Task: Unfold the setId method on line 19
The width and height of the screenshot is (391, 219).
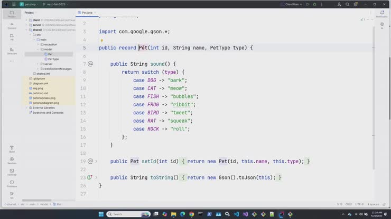Action: pyautogui.click(x=96, y=161)
